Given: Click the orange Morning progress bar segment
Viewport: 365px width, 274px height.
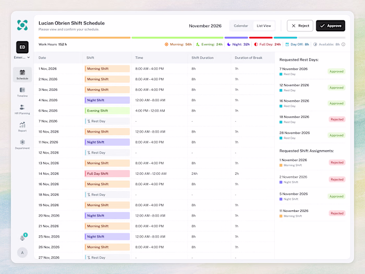Looking at the screenshot, I should [84, 38].
